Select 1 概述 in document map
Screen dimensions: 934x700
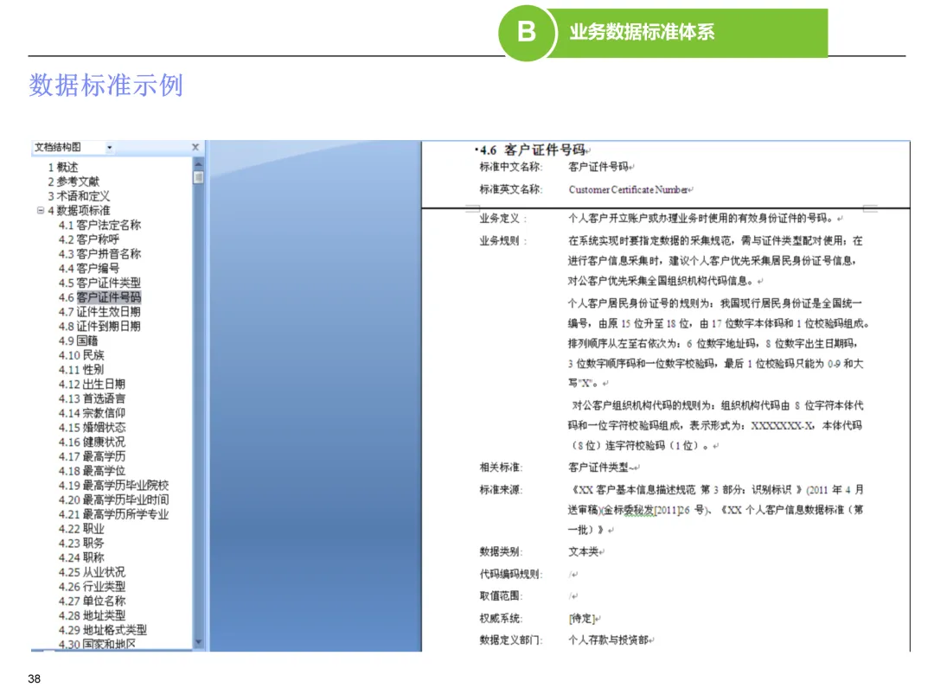pyautogui.click(x=63, y=168)
